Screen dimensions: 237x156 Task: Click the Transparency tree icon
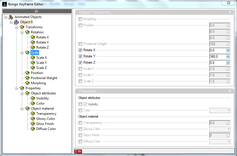[x=33, y=114]
